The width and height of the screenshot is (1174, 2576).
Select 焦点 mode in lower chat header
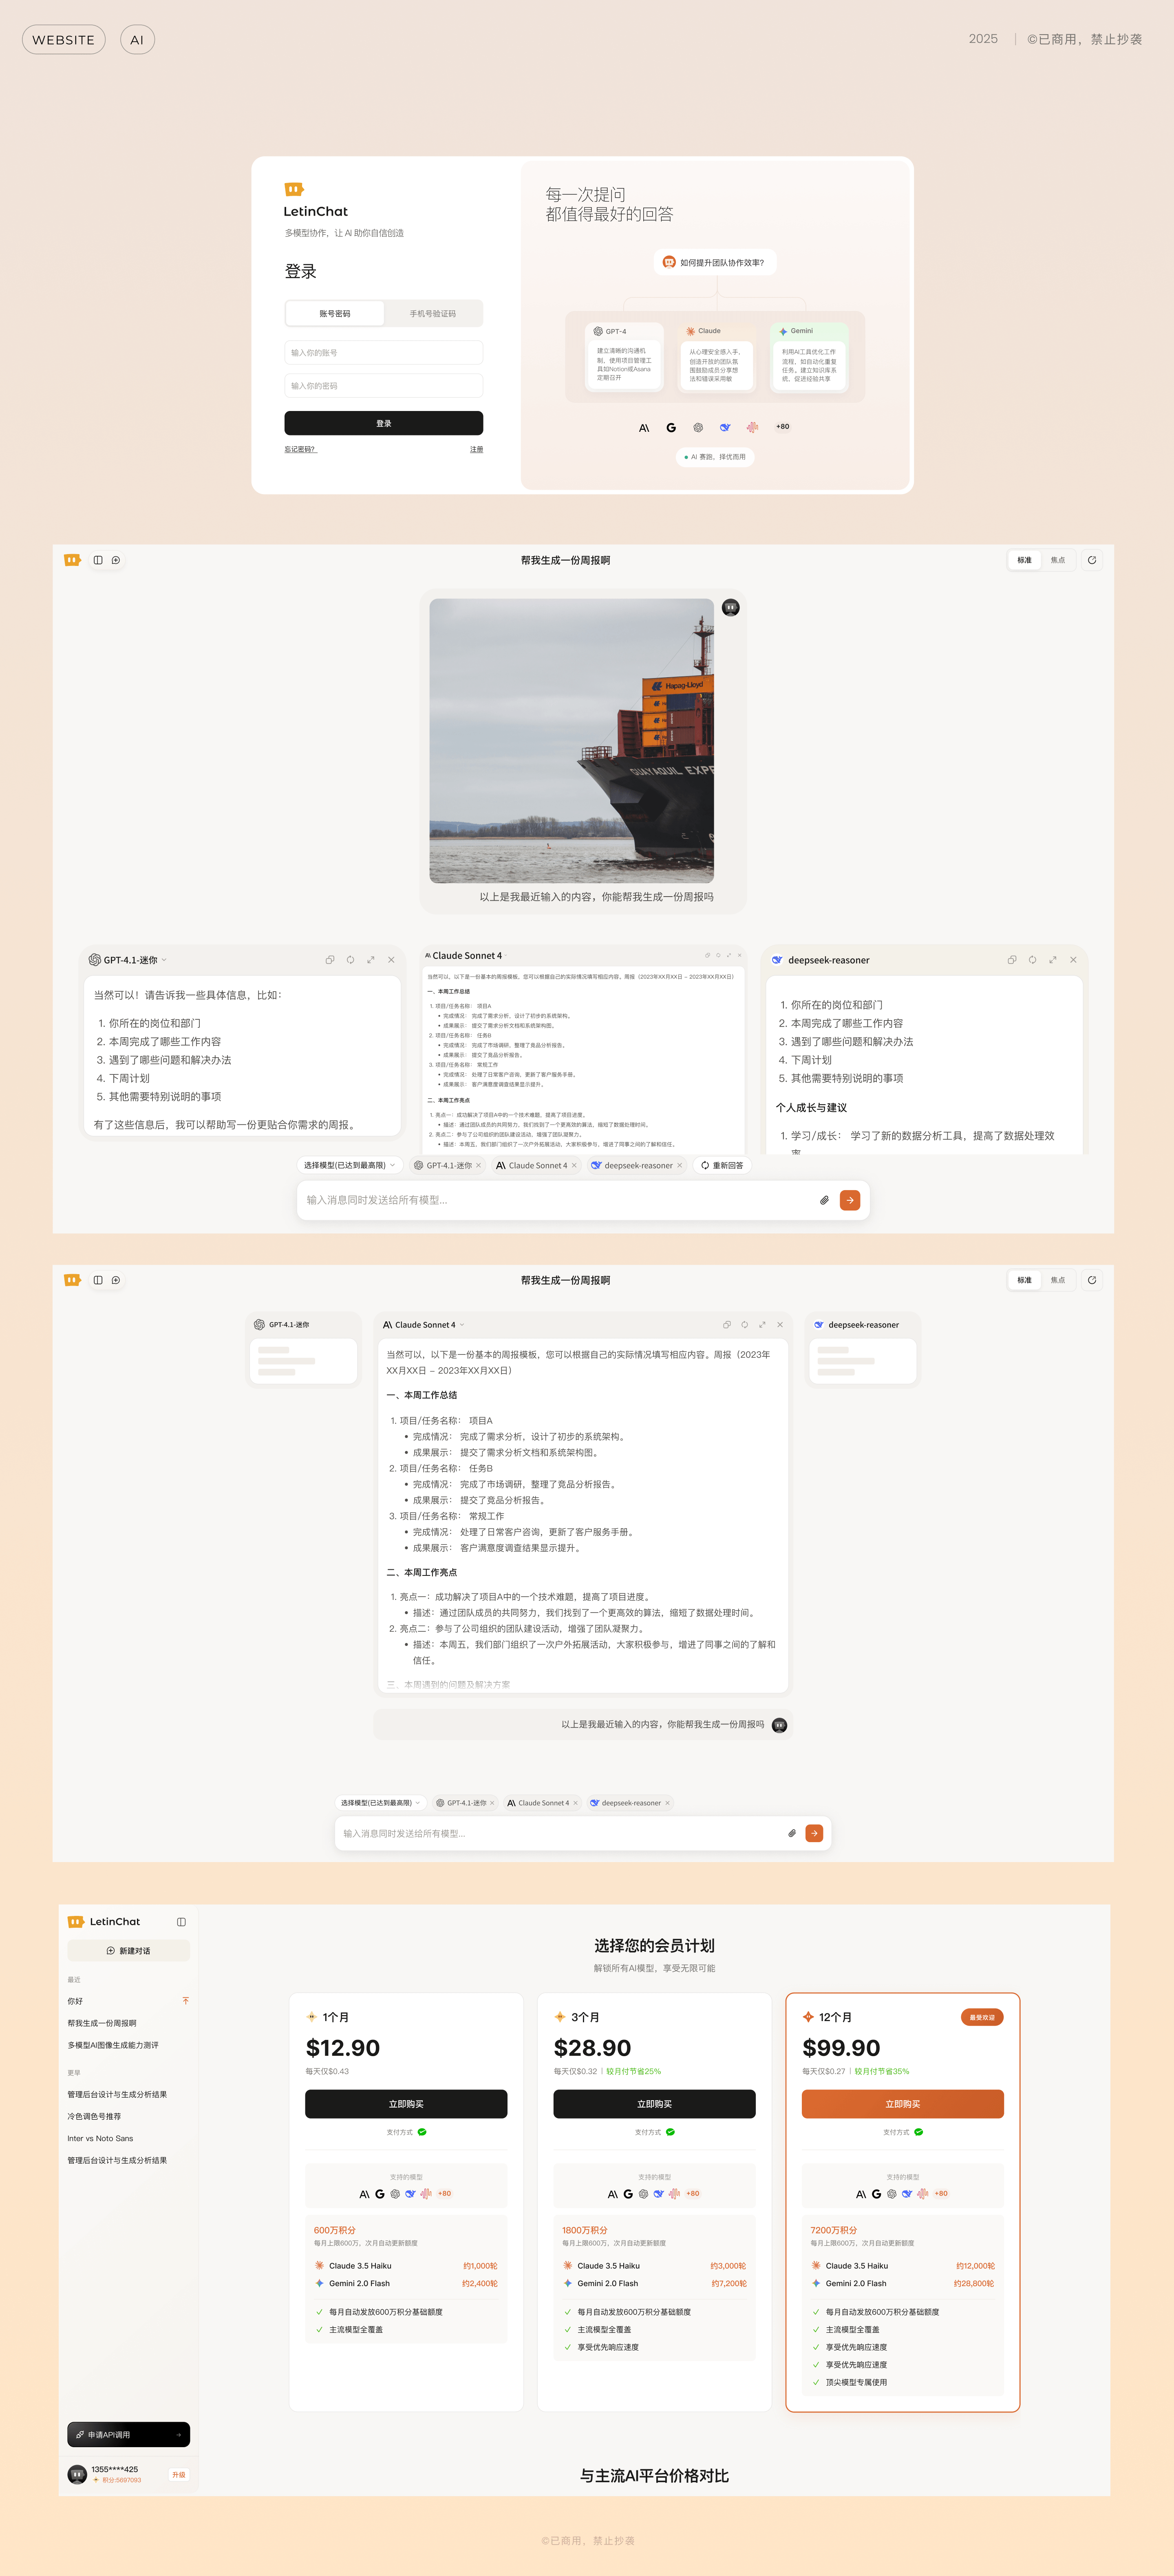(x=1057, y=1280)
